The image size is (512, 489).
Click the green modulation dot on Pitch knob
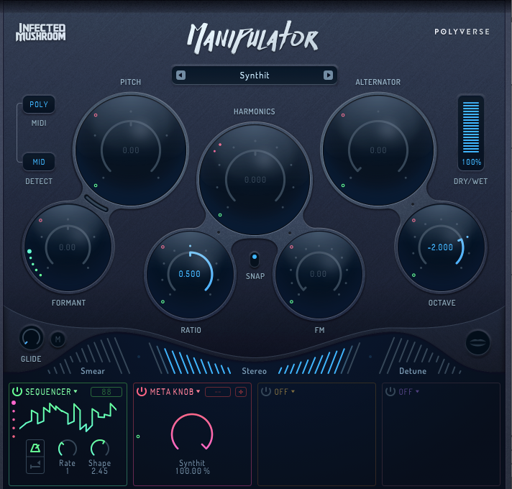[96, 186]
